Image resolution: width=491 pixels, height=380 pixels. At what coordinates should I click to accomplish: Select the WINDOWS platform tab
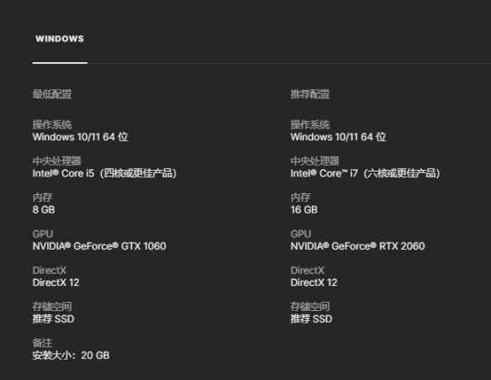tap(60, 39)
